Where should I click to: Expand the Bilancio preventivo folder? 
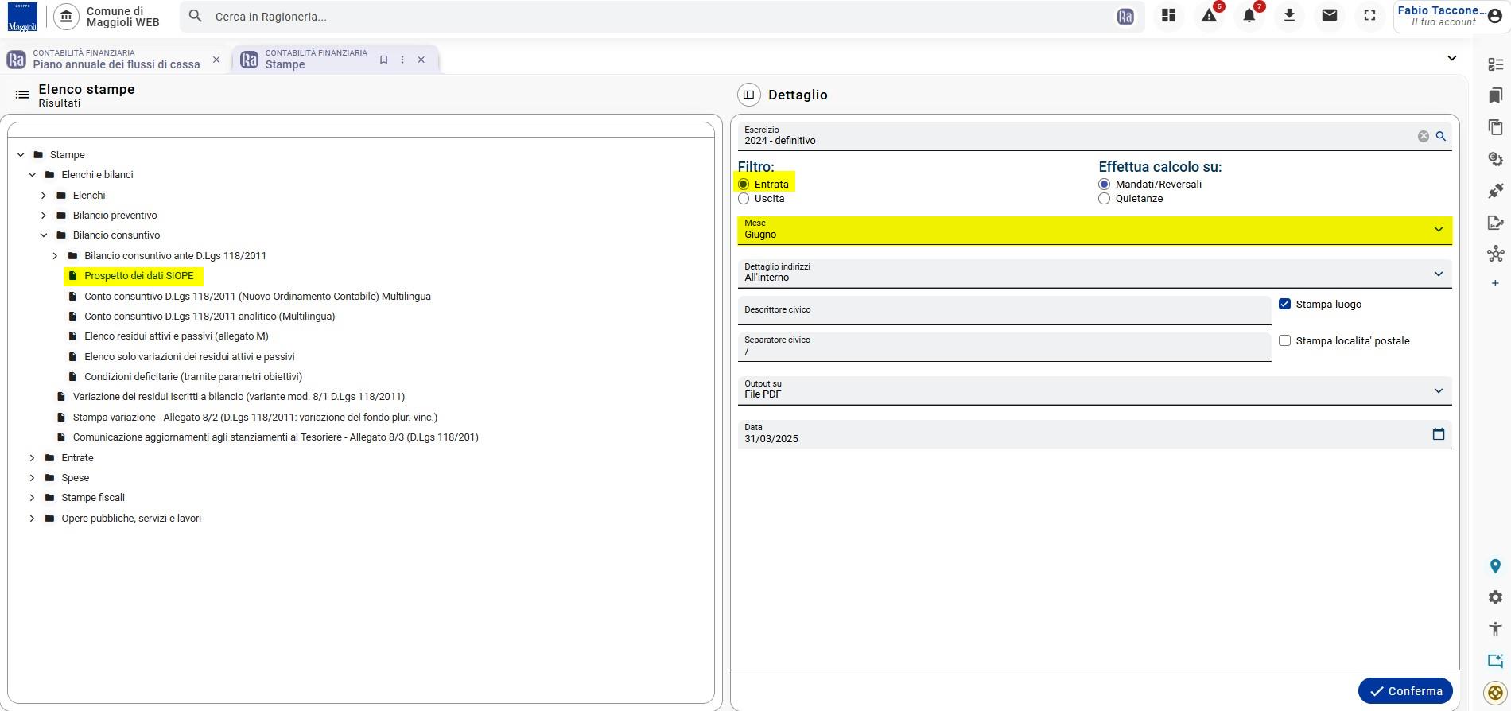(x=44, y=216)
